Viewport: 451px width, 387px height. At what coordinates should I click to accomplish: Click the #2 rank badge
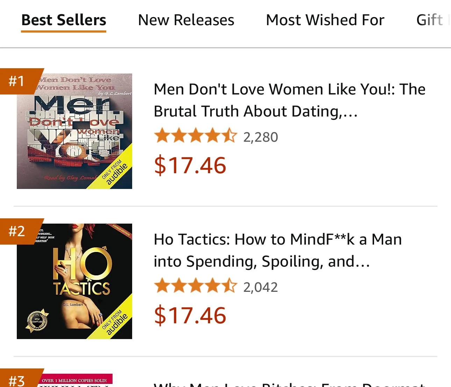coord(17,231)
